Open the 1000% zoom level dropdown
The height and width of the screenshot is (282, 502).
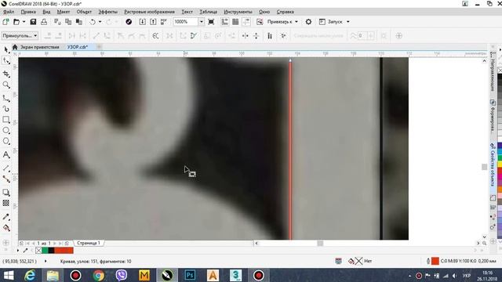point(201,22)
